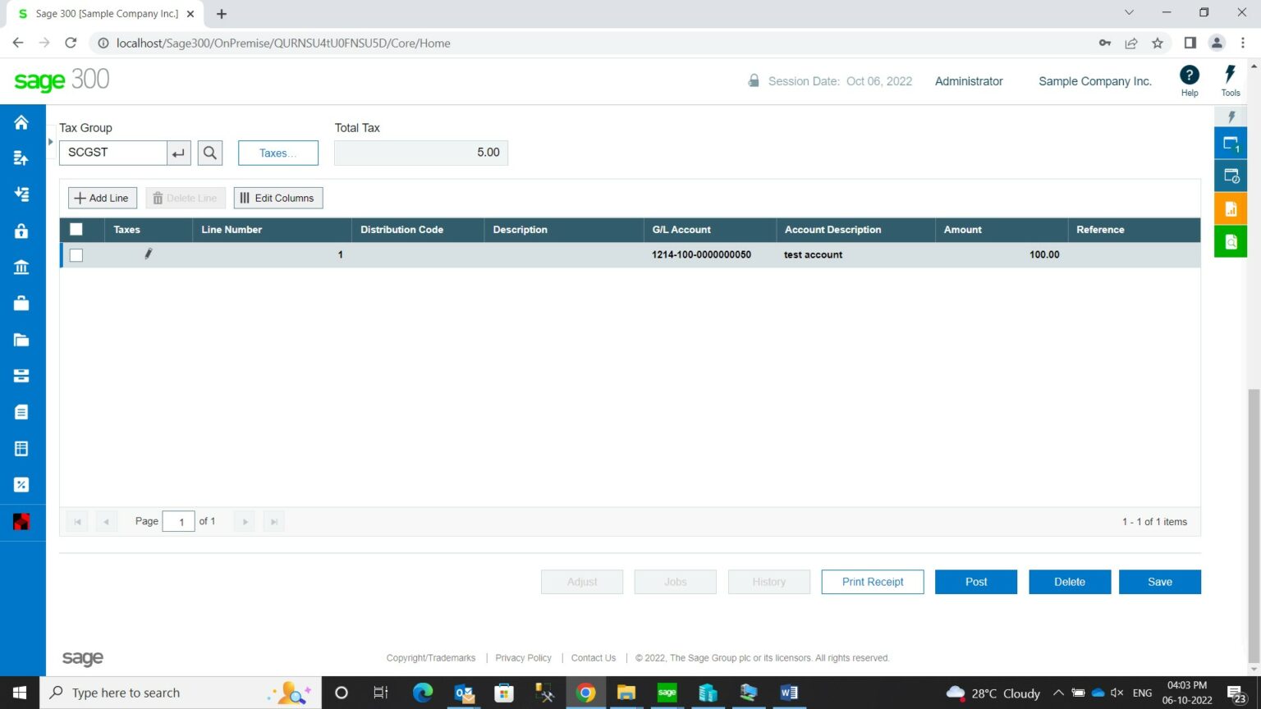This screenshot has width=1261, height=709.
Task: Open tax services via percent icon
Action: [x=22, y=484]
